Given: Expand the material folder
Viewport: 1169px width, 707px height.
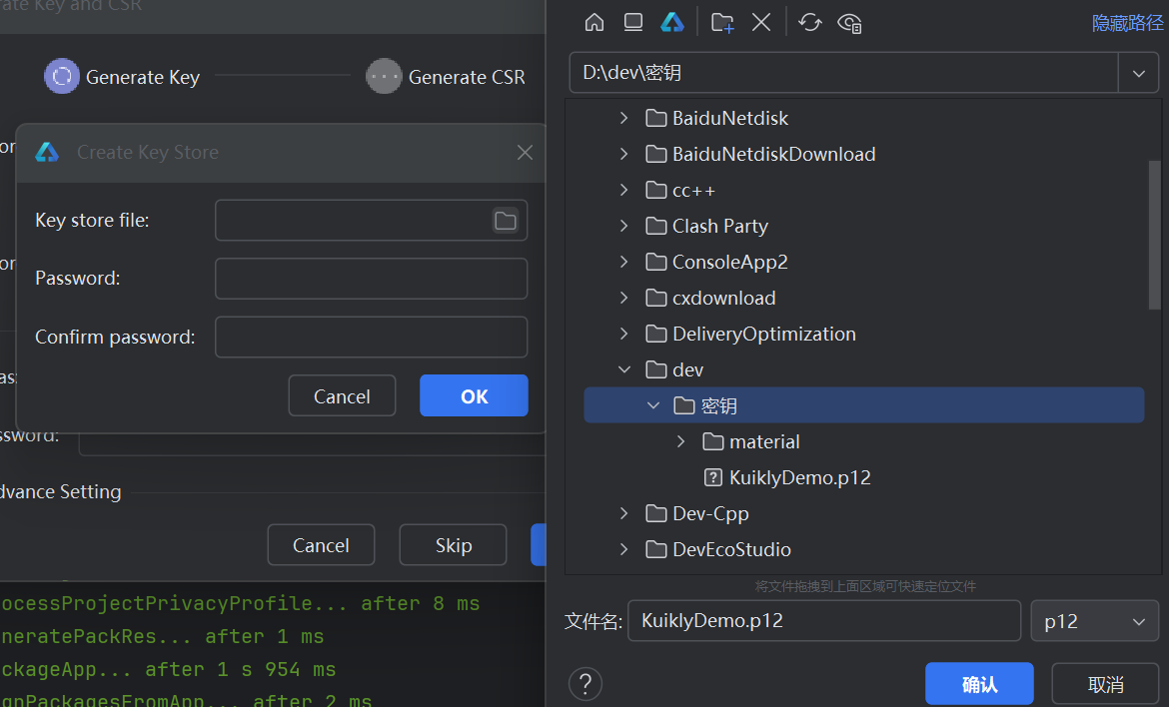Looking at the screenshot, I should coord(680,441).
